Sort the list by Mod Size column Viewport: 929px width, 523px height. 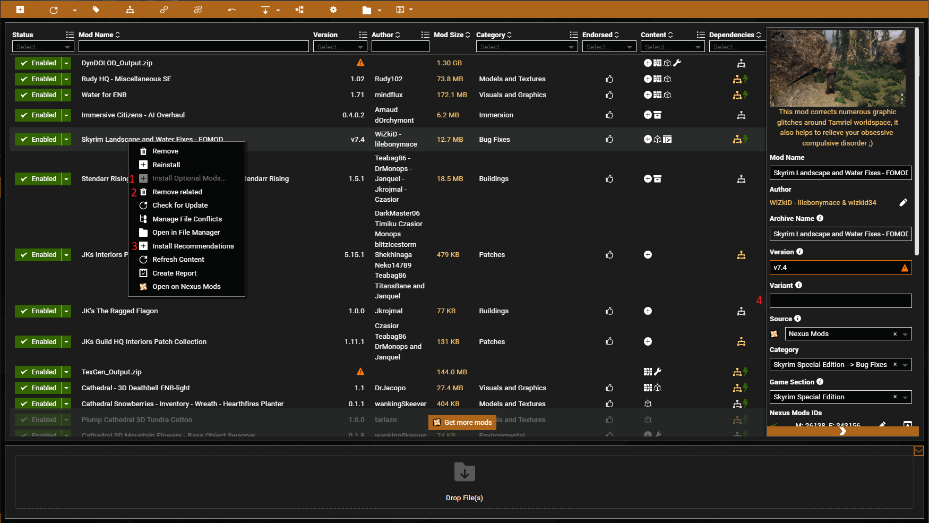[x=452, y=35]
